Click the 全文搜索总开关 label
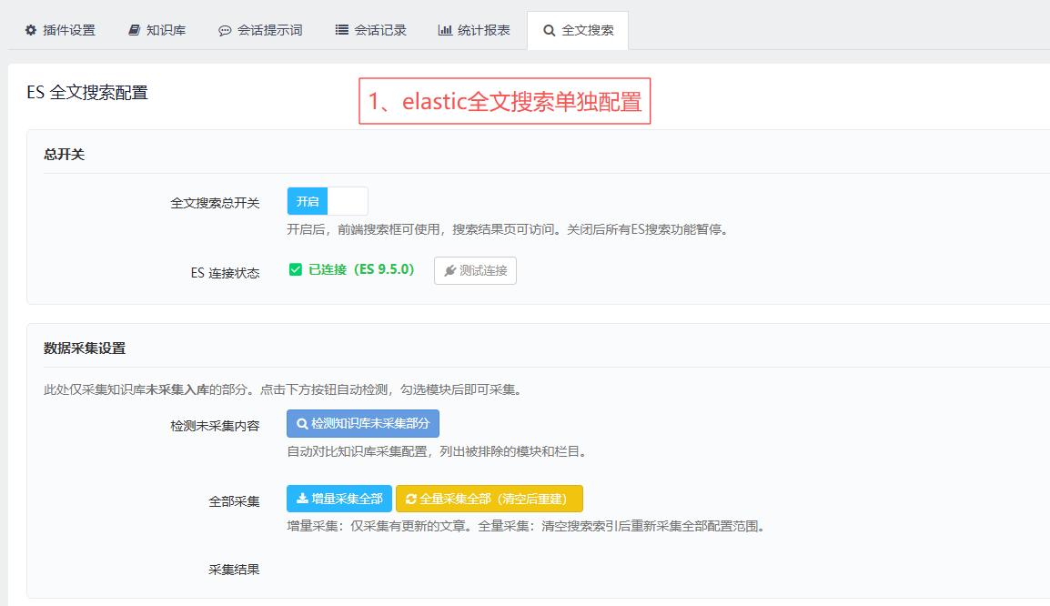 pyautogui.click(x=215, y=203)
